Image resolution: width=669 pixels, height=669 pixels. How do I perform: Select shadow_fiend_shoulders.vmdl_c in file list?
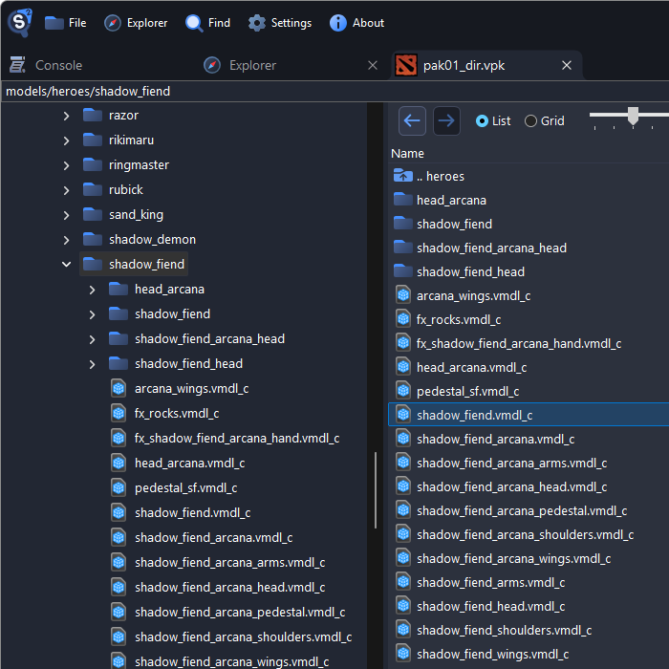pyautogui.click(x=504, y=630)
